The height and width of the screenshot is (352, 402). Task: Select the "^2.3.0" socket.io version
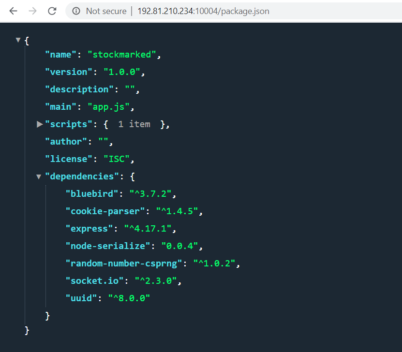tap(156, 281)
